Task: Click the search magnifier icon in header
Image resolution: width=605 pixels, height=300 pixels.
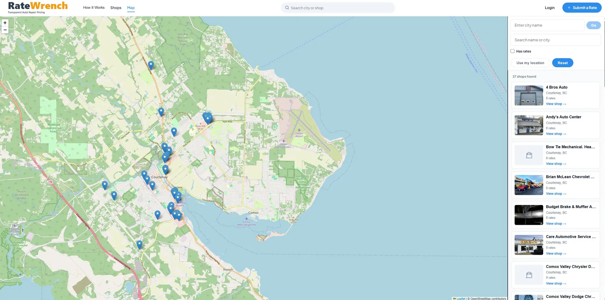Action: click(287, 8)
